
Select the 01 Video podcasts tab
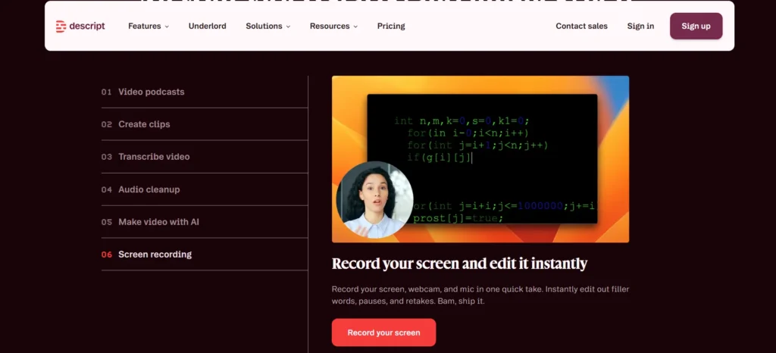click(x=205, y=92)
